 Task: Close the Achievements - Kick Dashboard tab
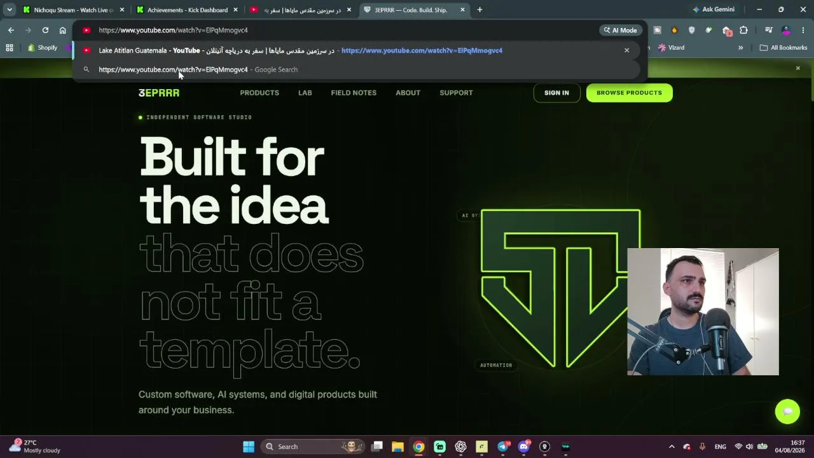(235, 10)
